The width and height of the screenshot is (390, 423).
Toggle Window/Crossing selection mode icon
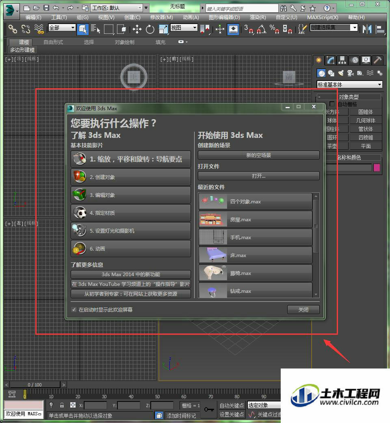click(x=121, y=29)
